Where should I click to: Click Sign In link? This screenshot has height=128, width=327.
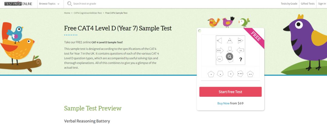tap(322, 4)
